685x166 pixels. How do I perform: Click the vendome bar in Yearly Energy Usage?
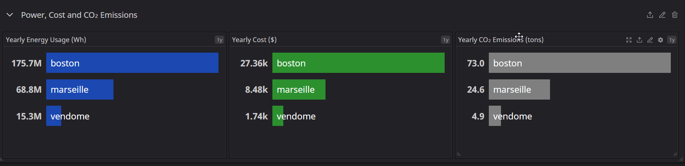(x=54, y=116)
